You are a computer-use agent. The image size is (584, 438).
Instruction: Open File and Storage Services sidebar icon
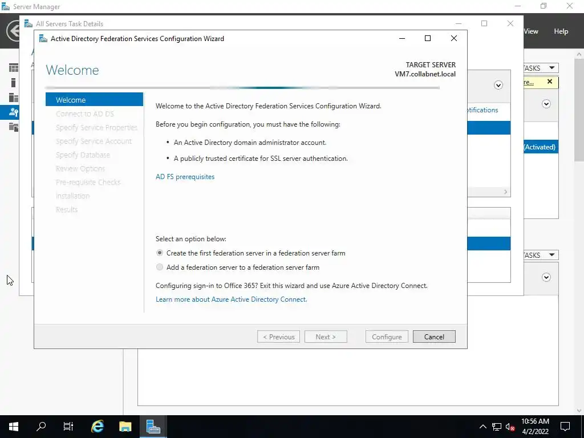(x=14, y=127)
